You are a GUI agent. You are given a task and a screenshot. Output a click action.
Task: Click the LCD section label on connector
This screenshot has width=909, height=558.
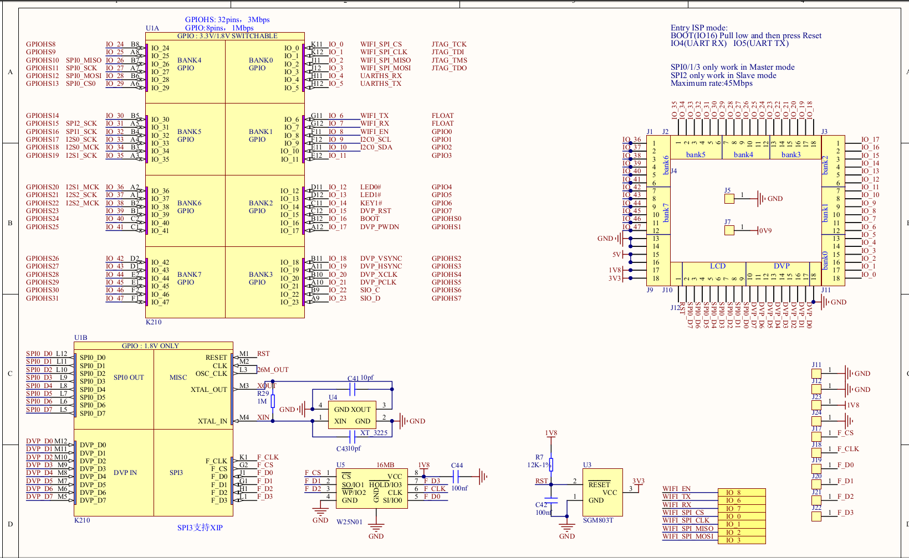click(717, 266)
